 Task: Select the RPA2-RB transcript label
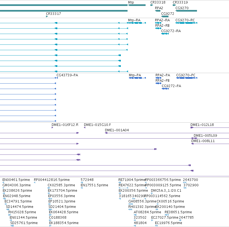pyautogui.click(x=162, y=25)
